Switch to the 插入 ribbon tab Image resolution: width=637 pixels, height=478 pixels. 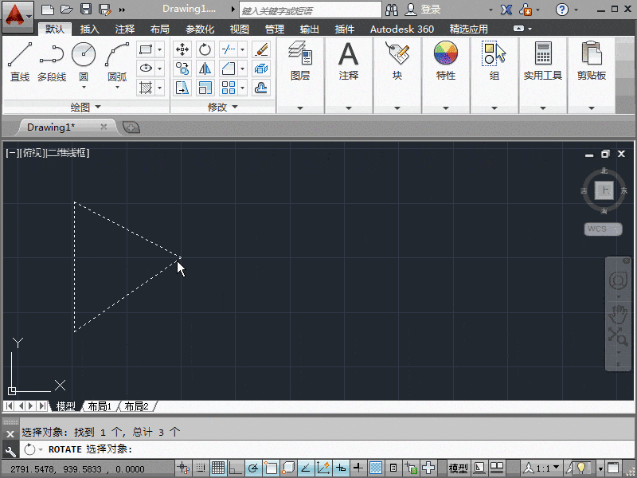90,29
